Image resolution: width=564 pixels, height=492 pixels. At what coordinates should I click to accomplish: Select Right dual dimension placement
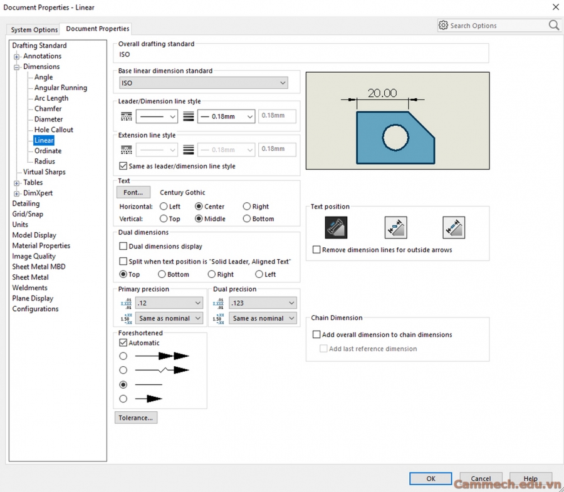click(212, 274)
